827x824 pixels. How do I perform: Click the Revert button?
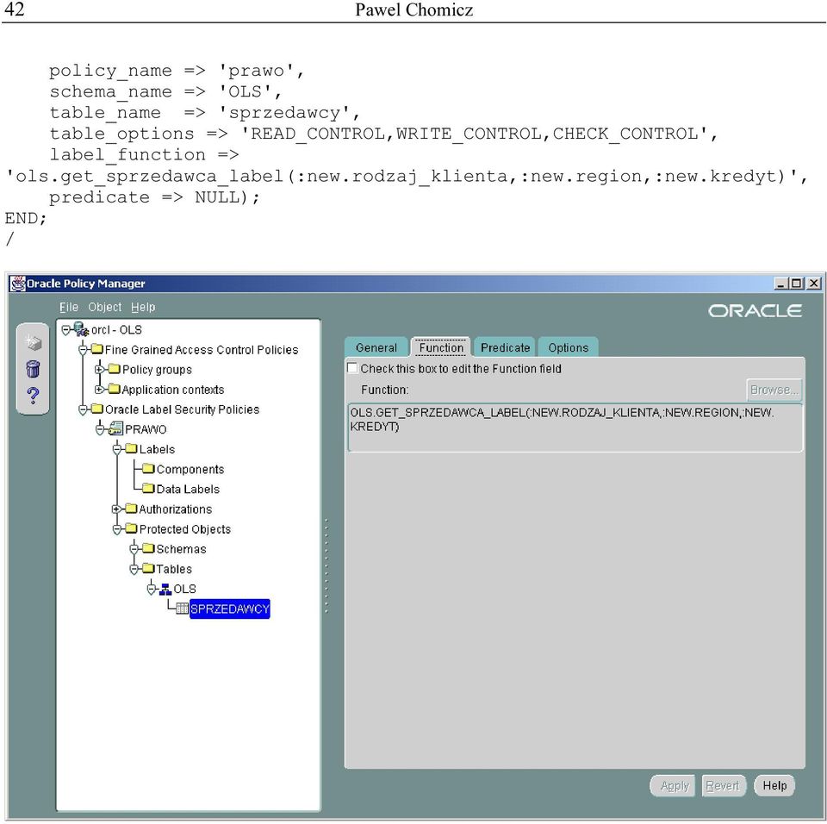(723, 785)
